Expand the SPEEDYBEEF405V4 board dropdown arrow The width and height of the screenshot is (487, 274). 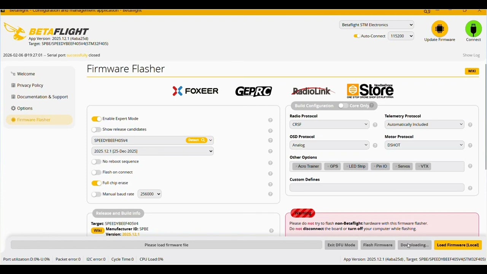click(210, 140)
